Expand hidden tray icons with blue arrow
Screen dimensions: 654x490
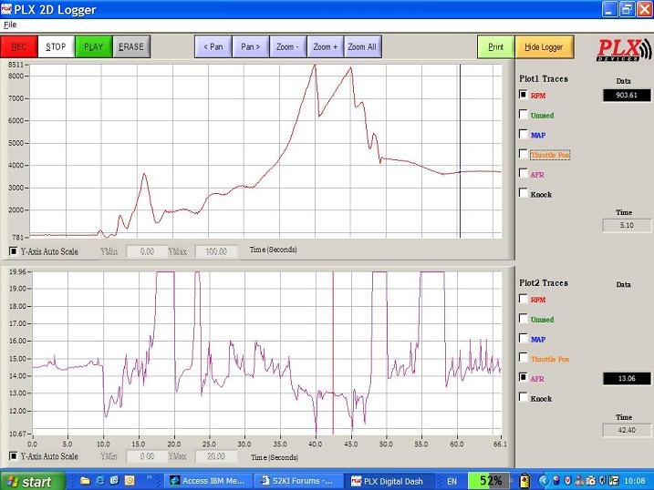point(543,481)
